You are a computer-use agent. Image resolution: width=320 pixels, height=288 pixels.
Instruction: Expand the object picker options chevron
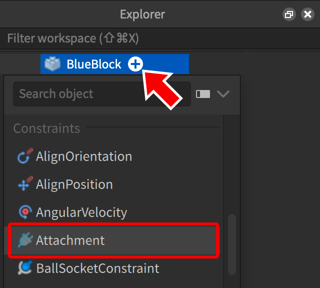pyautogui.click(x=223, y=94)
